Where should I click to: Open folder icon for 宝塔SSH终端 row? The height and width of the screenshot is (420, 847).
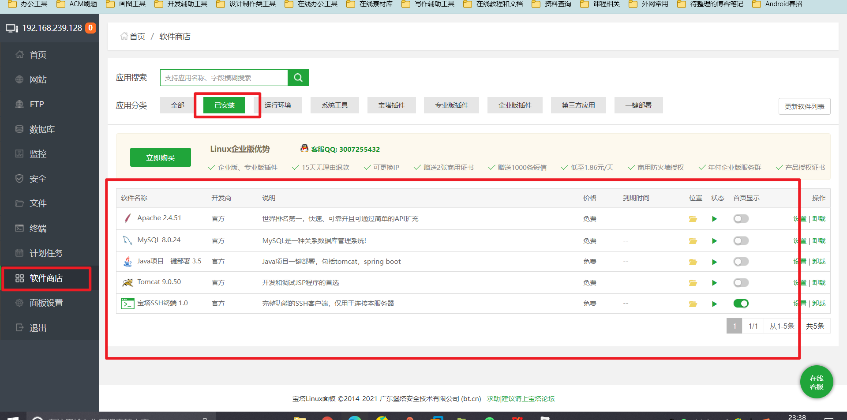(x=693, y=304)
